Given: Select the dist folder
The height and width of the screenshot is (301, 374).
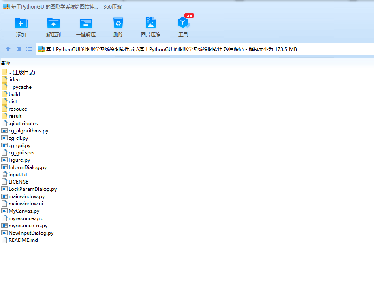Looking at the screenshot, I should tap(10, 102).
